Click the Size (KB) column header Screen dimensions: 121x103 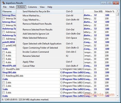98,11
